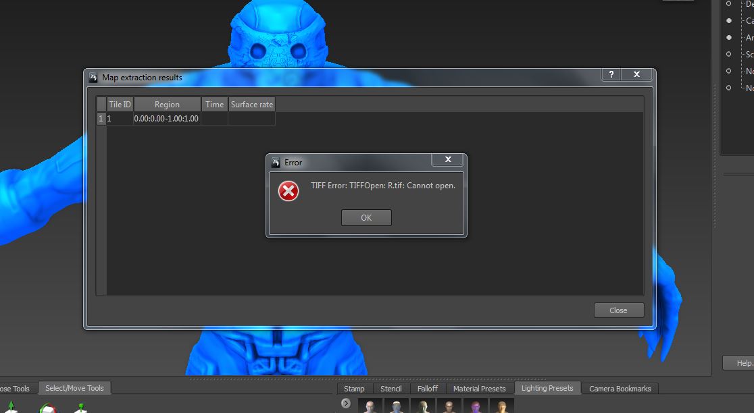This screenshot has width=754, height=413.
Task: Select the purple lighting preset thumbnail
Action: 475,407
